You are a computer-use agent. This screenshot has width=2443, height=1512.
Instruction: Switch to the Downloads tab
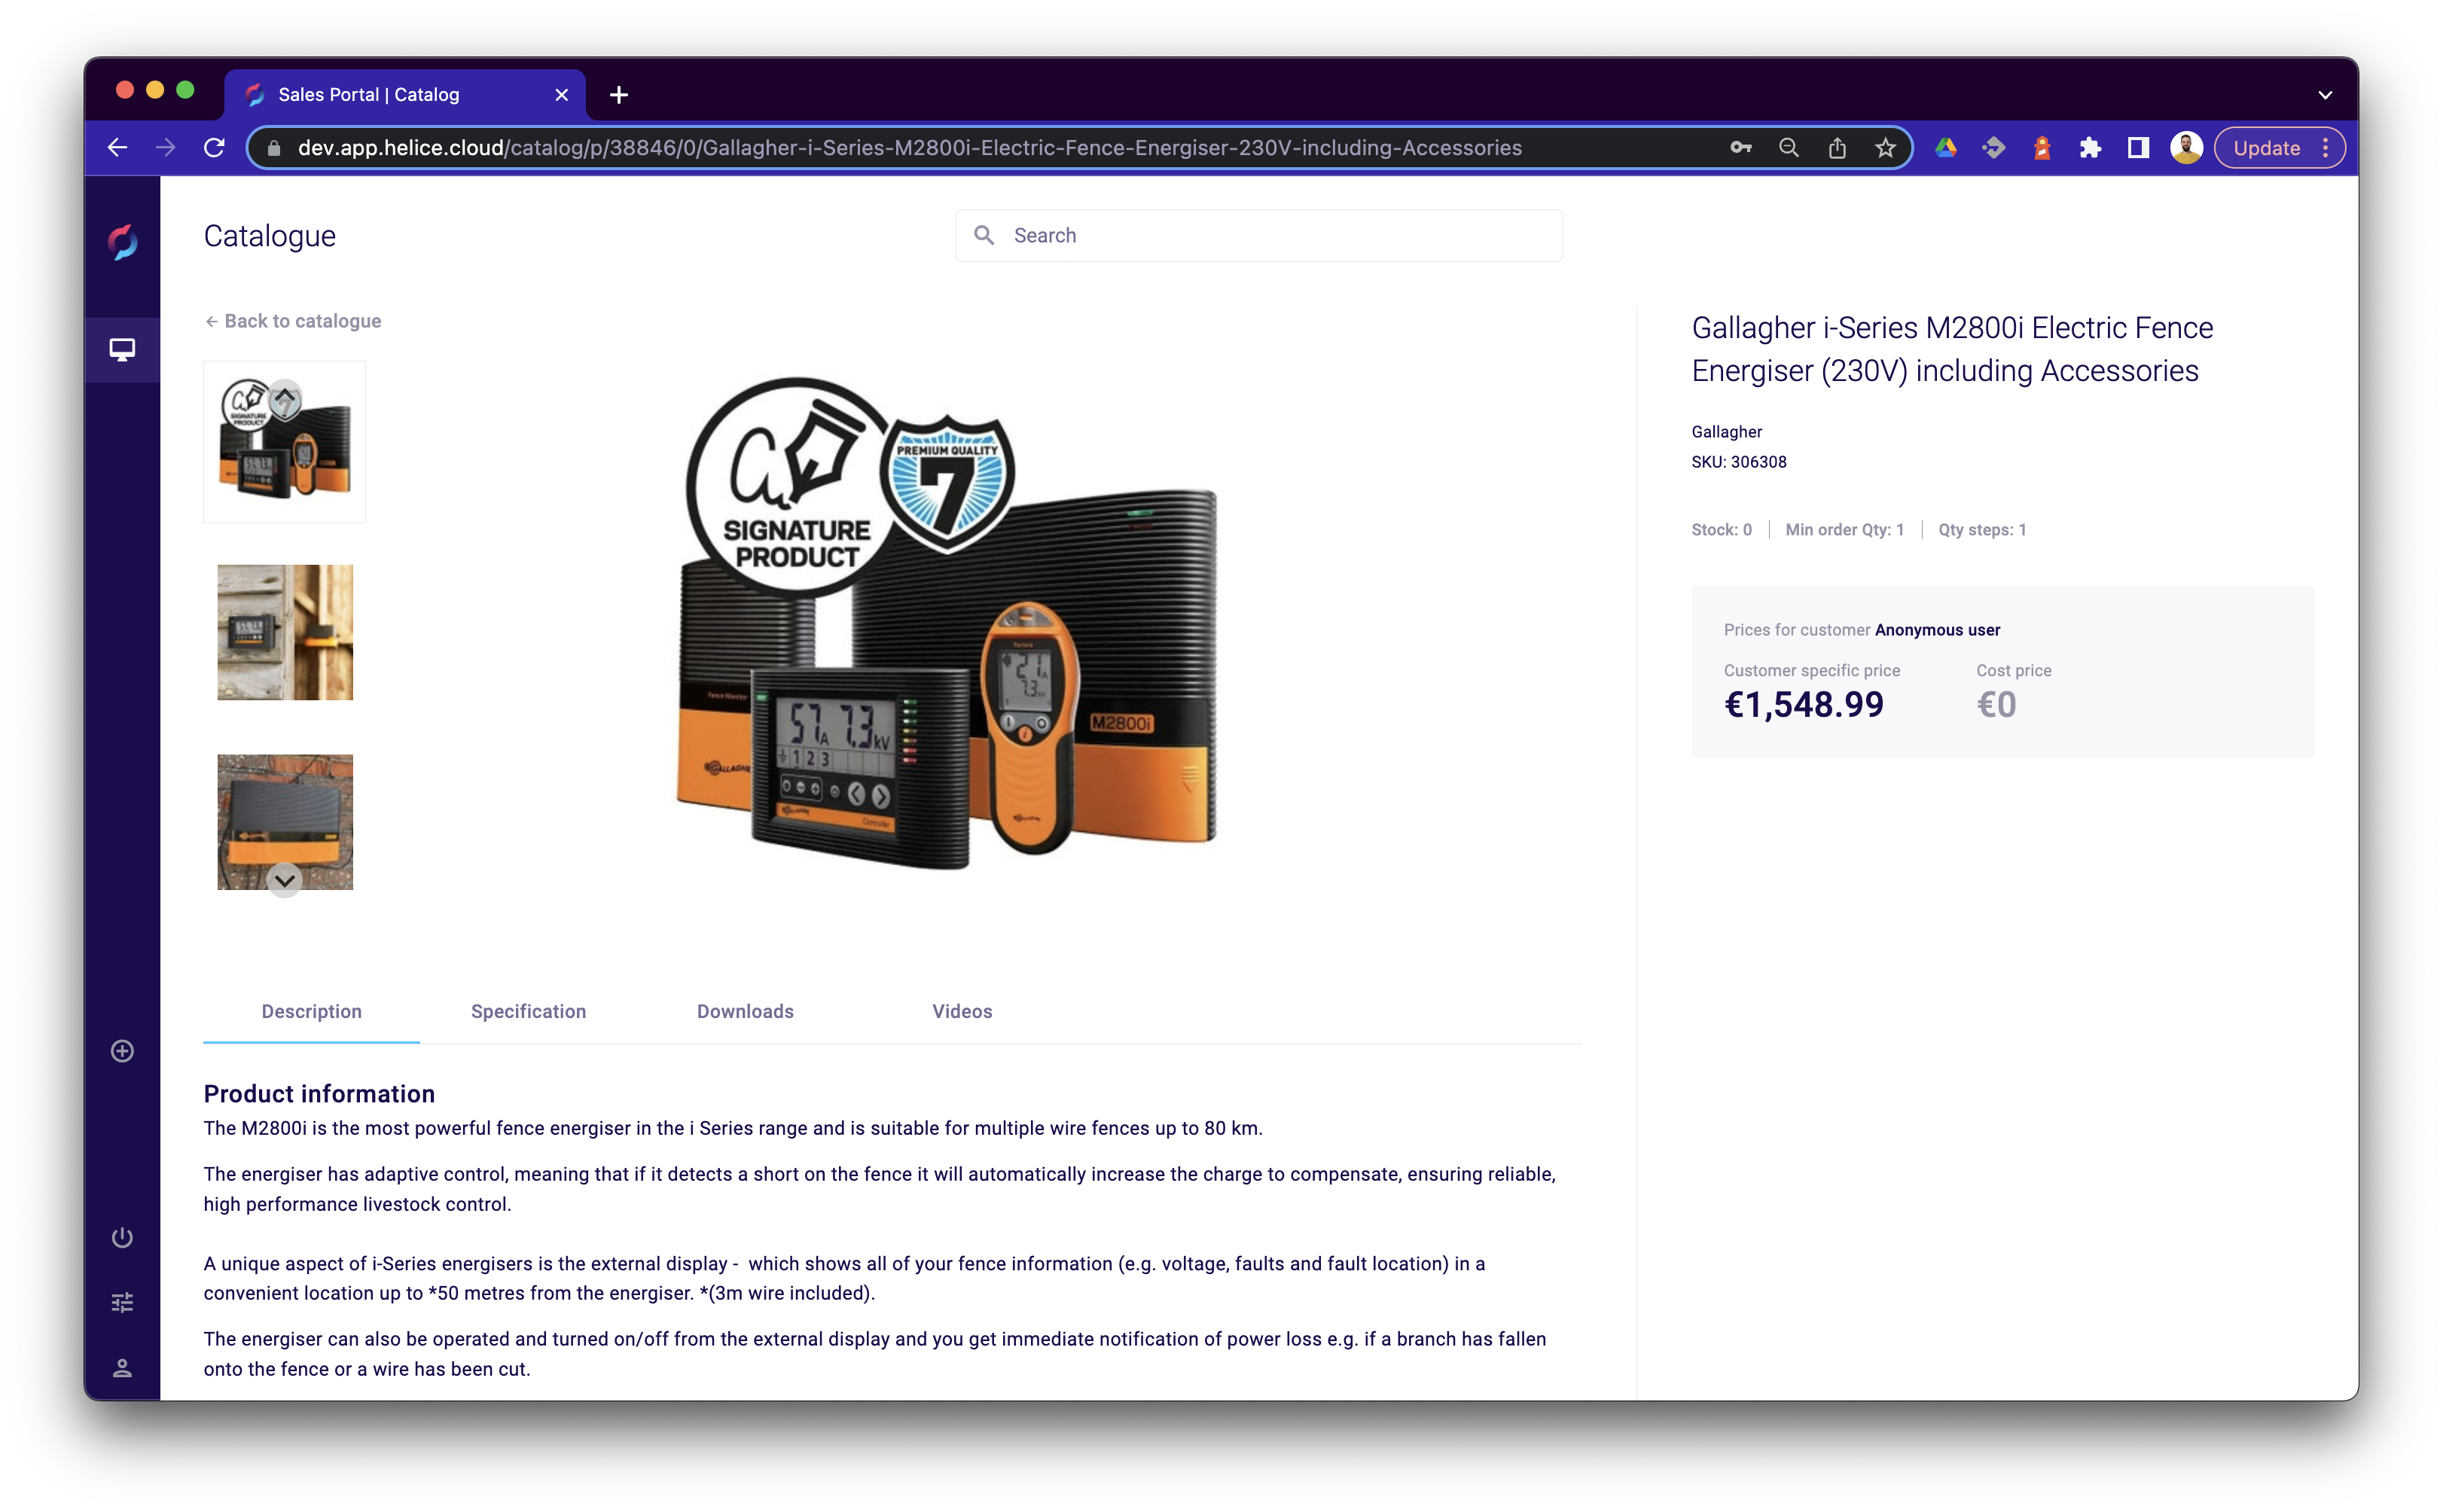(745, 1011)
